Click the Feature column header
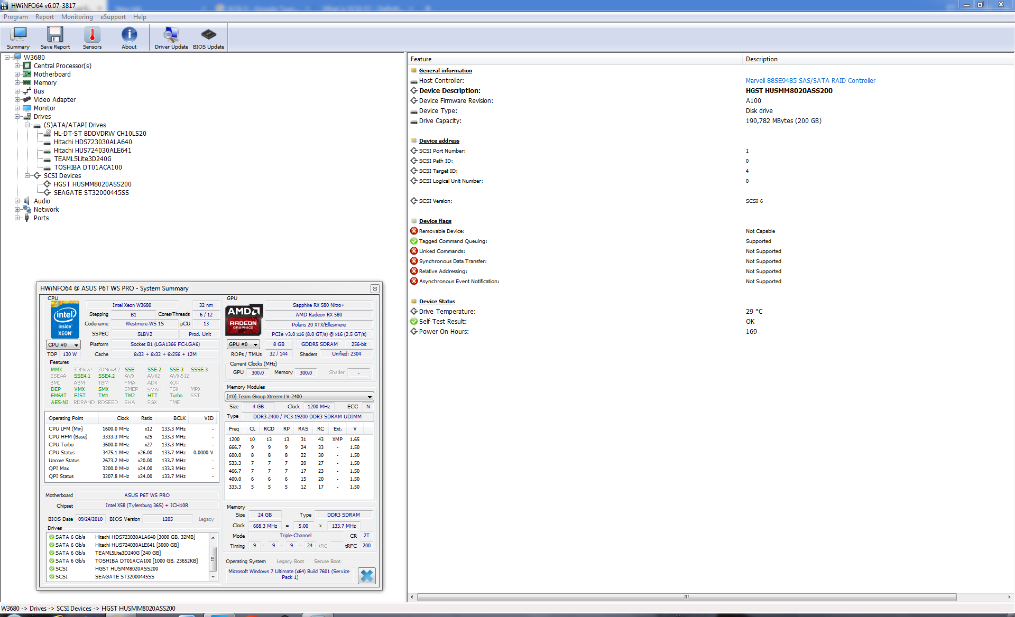 click(x=575, y=59)
